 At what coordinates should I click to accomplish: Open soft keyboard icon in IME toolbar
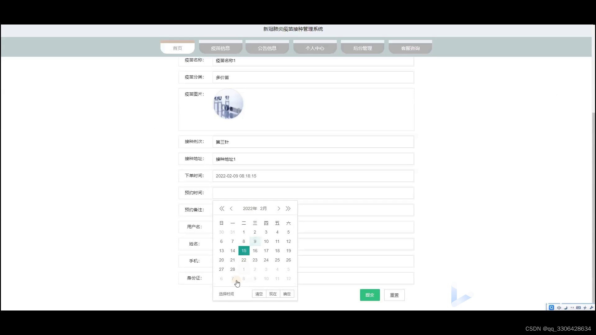click(579, 308)
